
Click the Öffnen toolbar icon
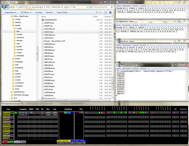22,12
